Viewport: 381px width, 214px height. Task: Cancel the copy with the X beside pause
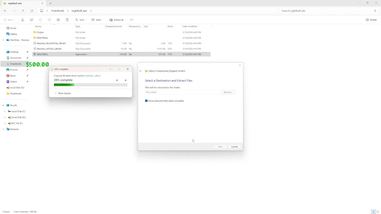(126, 80)
